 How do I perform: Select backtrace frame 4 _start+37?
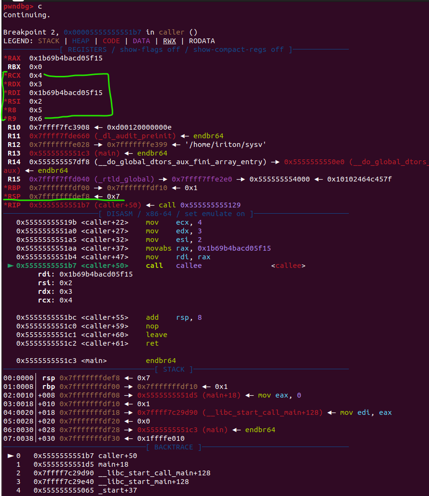coord(76,490)
